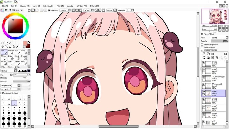The height and width of the screenshot is (129, 229).
Task: Activate the eyedropper color picker tool
Action: tap(17, 47)
